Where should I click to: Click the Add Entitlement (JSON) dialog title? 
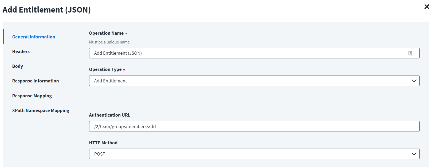coord(47,10)
